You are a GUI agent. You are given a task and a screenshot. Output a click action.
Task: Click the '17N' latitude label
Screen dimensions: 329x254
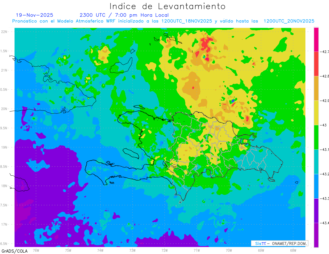pos(5,224)
